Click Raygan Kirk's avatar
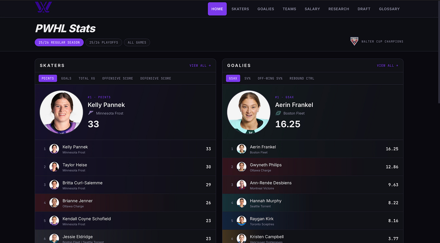The width and height of the screenshot is (440, 243). tap(241, 221)
